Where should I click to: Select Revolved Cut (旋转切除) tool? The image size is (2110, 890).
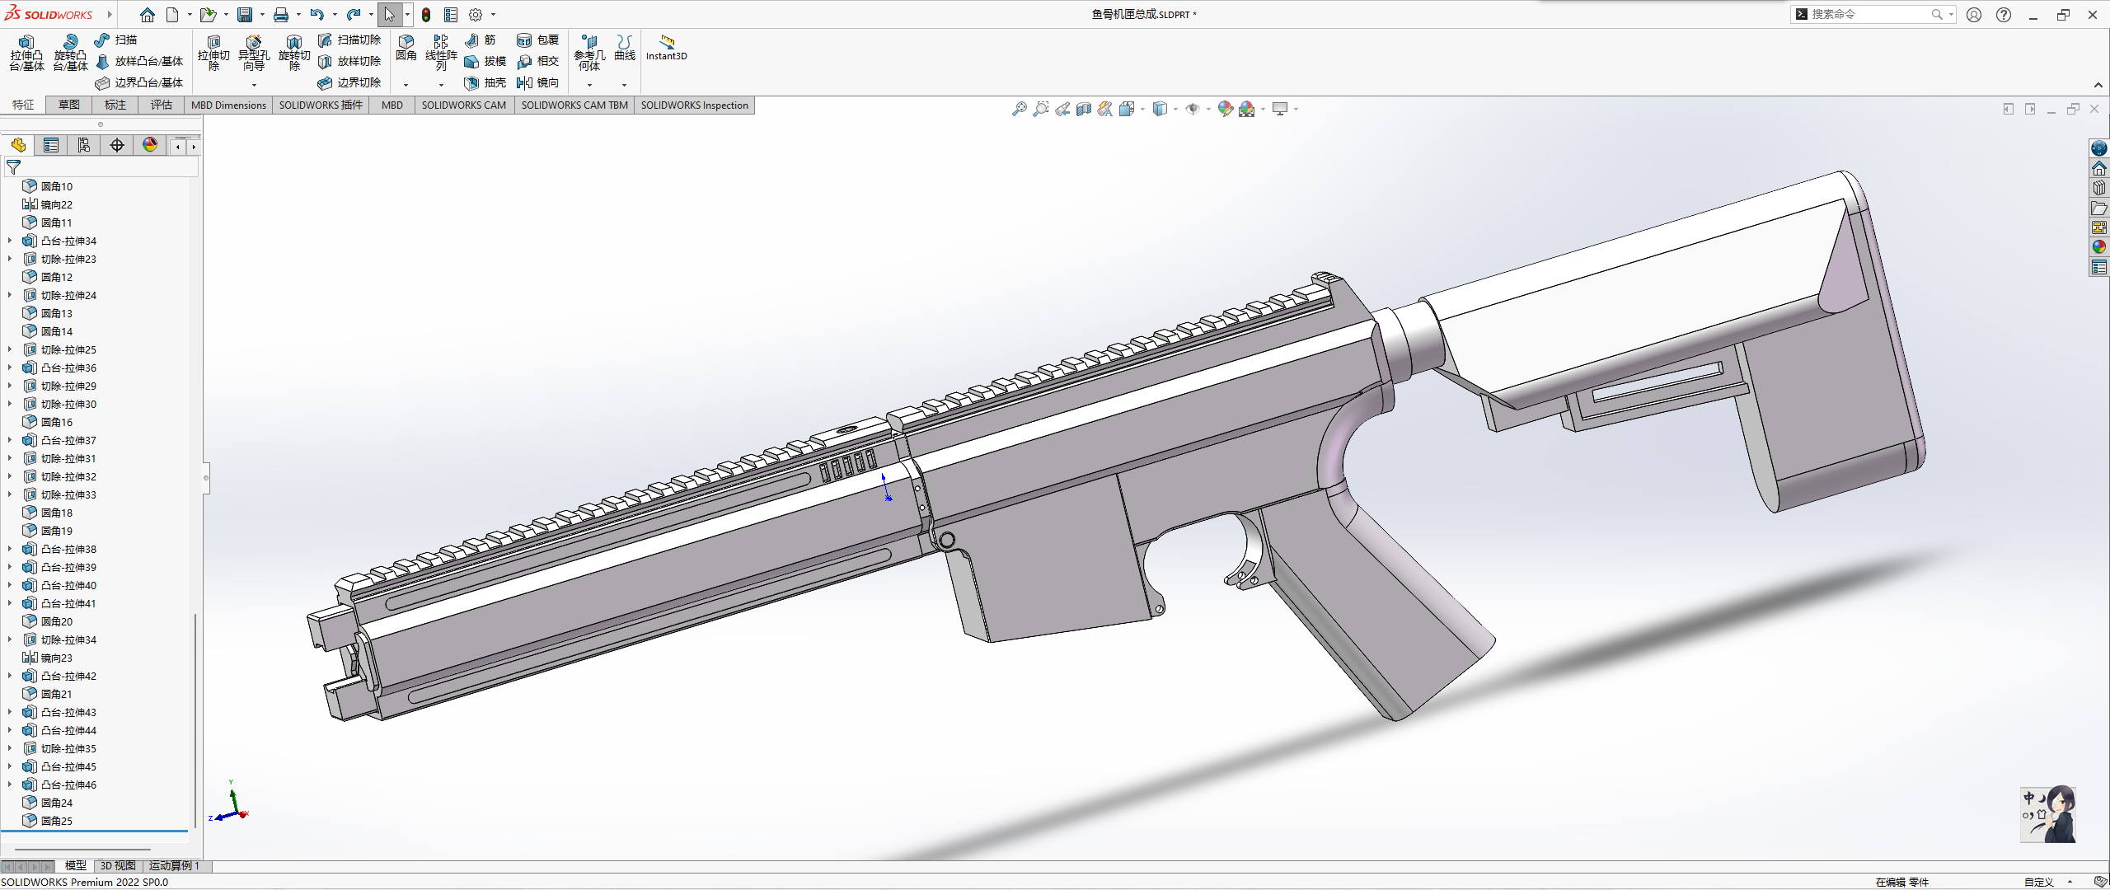(x=294, y=54)
